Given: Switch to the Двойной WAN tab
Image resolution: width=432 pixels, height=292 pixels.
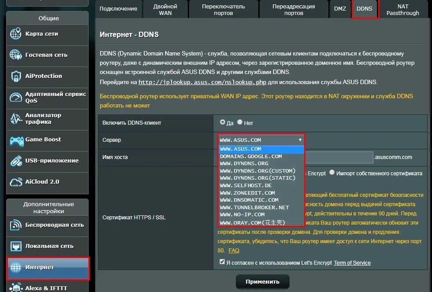Looking at the screenshot, I should (x=165, y=9).
